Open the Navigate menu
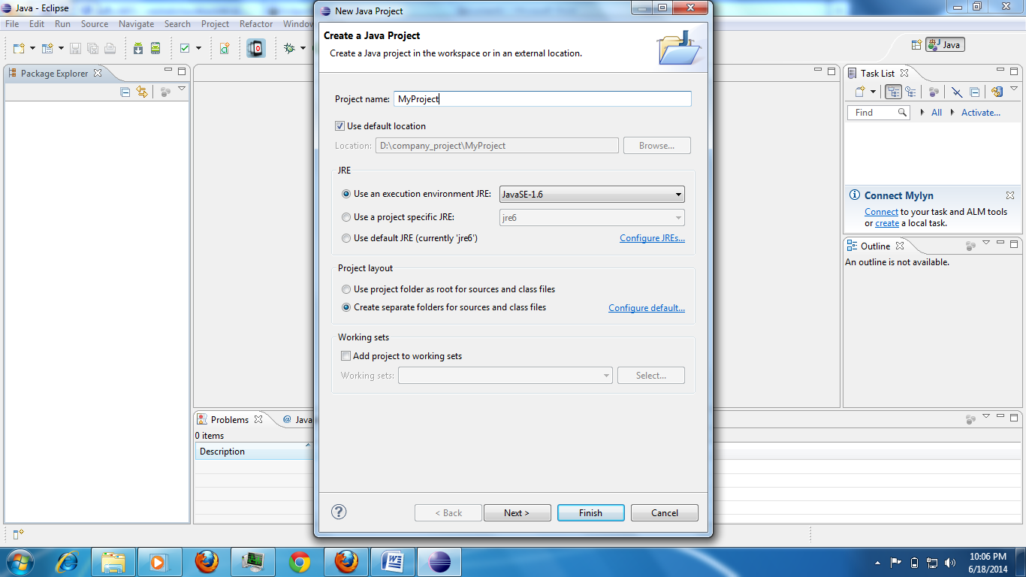The image size is (1026, 577). 136,24
